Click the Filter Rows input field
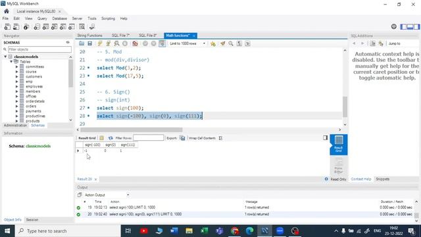 (148, 138)
